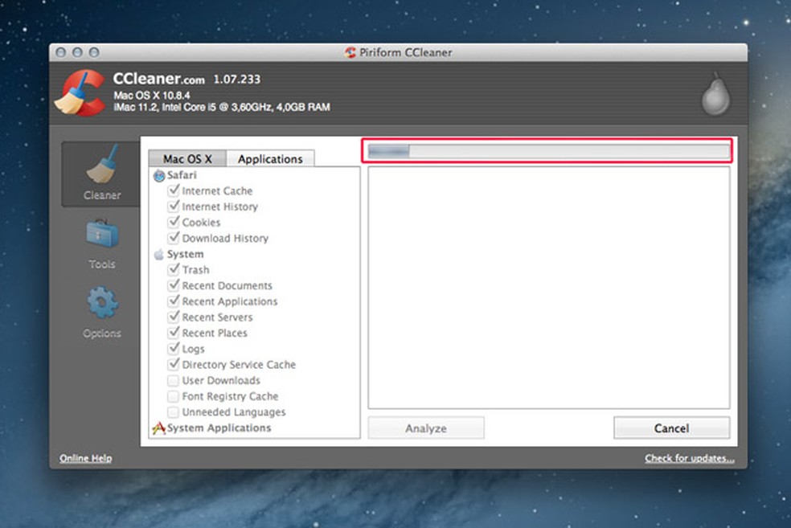Select the System category label
791x528 pixels.
pyautogui.click(x=185, y=254)
